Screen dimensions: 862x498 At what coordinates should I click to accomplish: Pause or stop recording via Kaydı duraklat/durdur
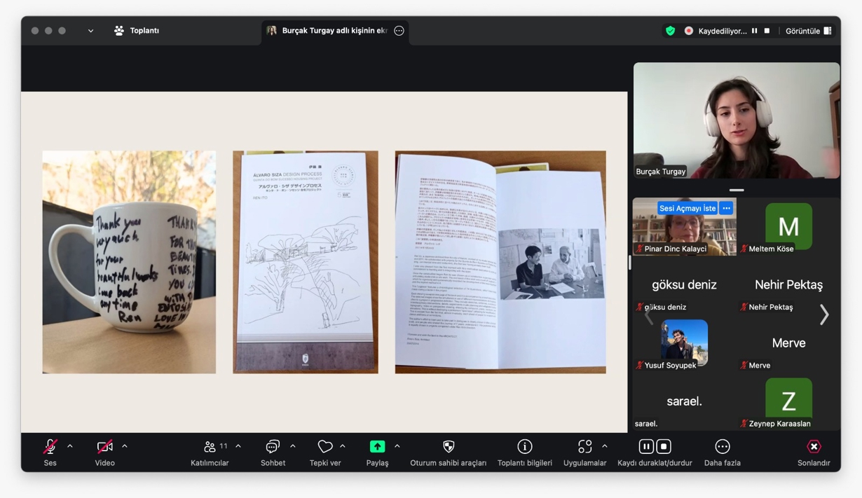point(655,447)
